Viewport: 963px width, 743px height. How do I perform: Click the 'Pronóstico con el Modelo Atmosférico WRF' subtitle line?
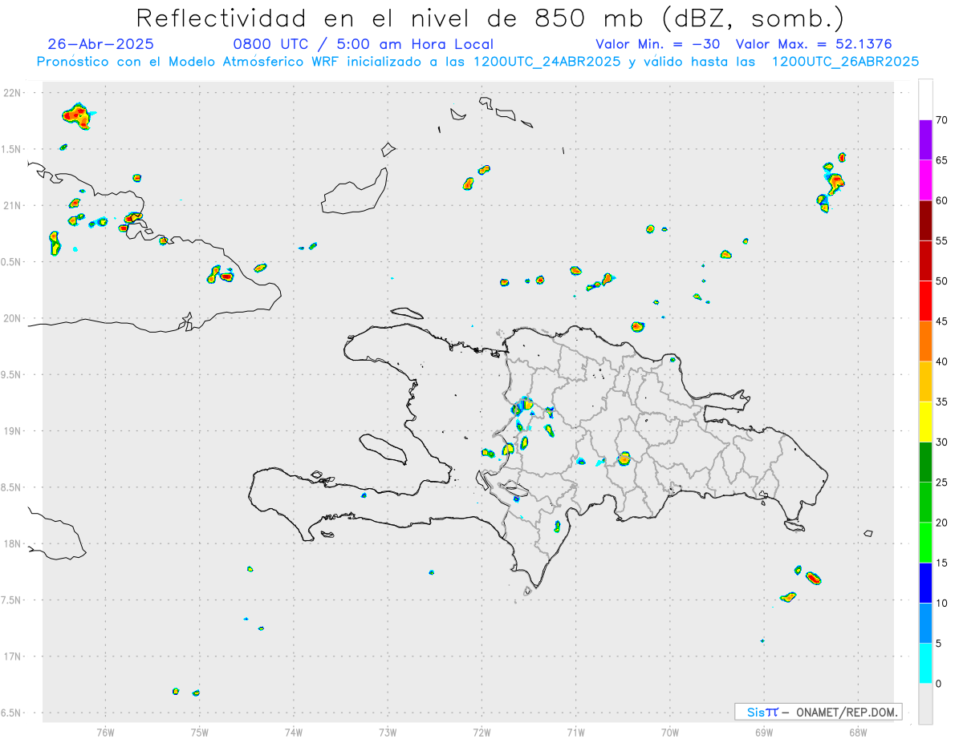477,62
